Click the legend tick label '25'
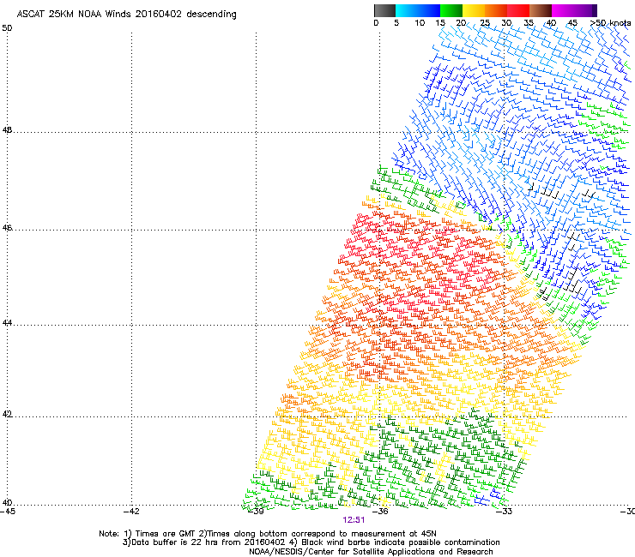 coord(485,23)
